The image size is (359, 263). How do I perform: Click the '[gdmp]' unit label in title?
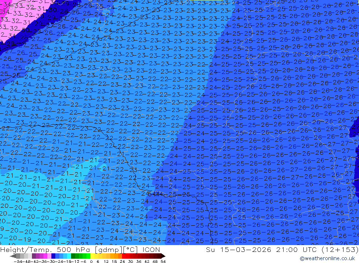(108, 250)
